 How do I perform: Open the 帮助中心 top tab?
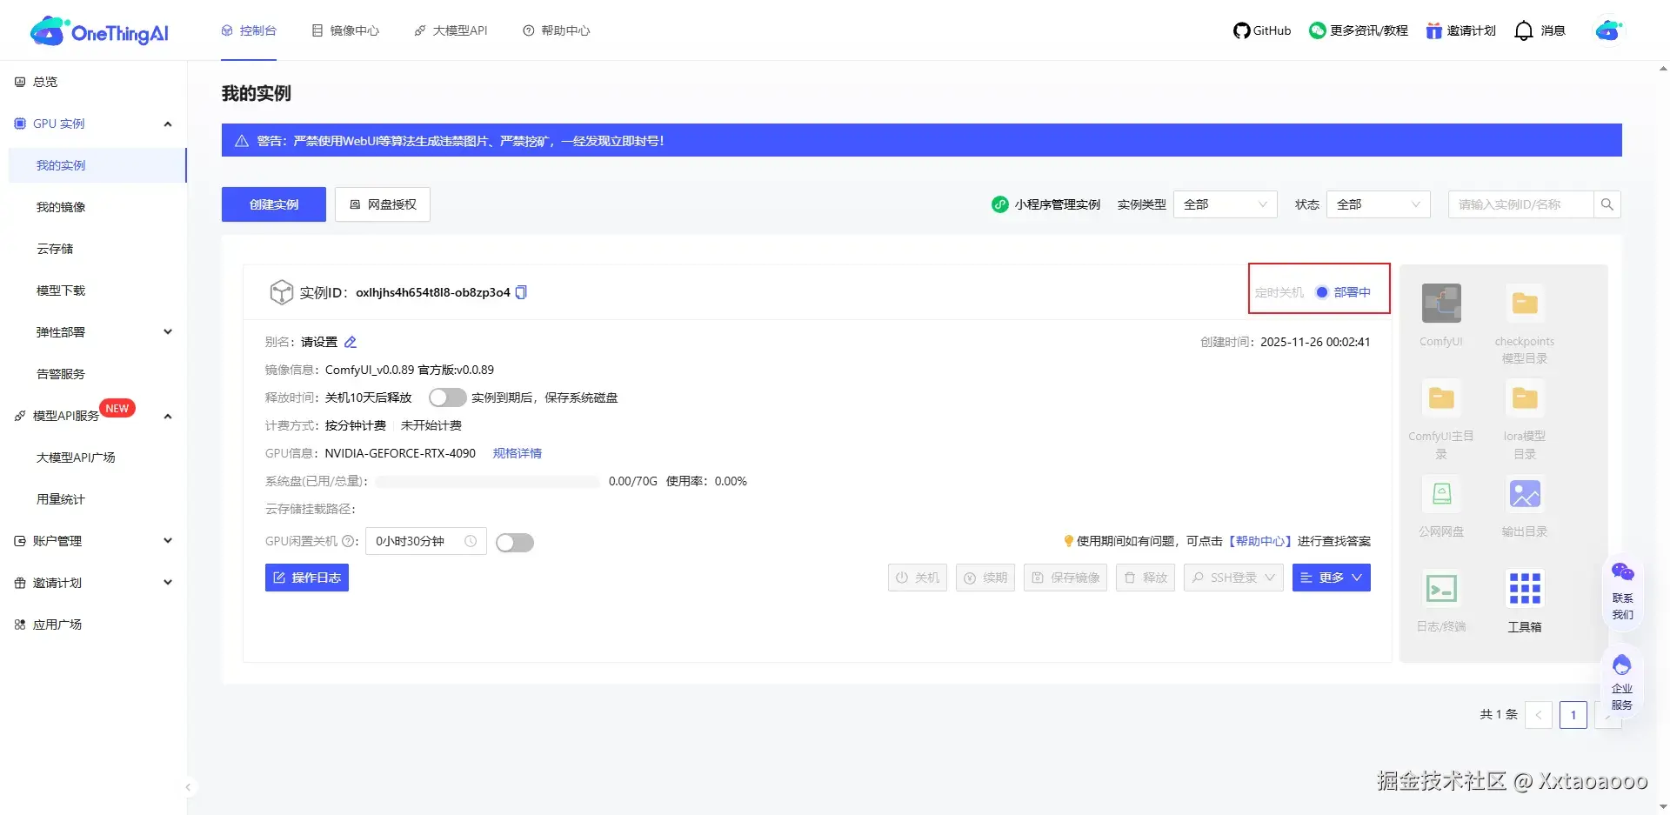pyautogui.click(x=556, y=30)
